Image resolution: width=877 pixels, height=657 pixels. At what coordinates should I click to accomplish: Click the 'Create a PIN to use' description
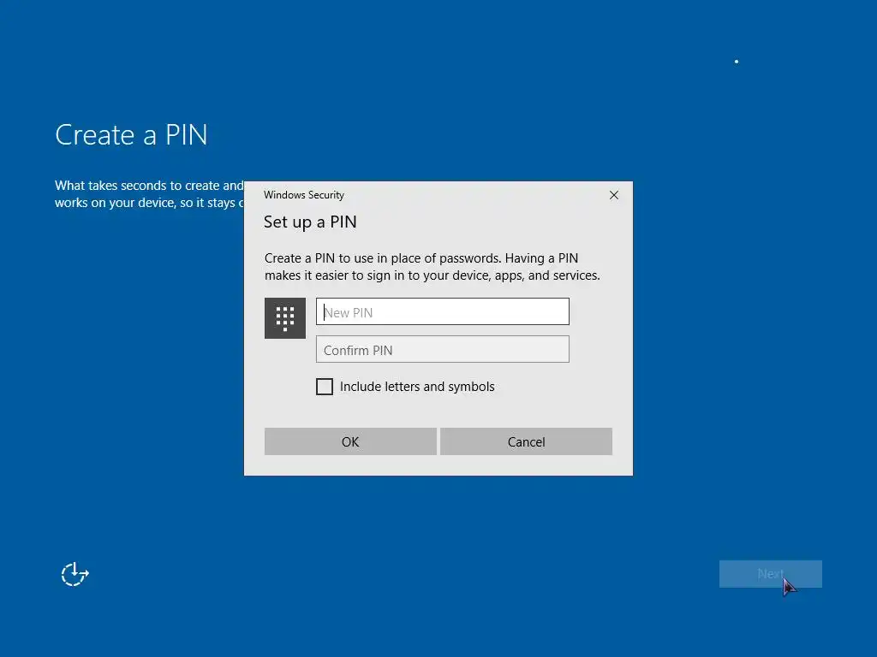(433, 267)
